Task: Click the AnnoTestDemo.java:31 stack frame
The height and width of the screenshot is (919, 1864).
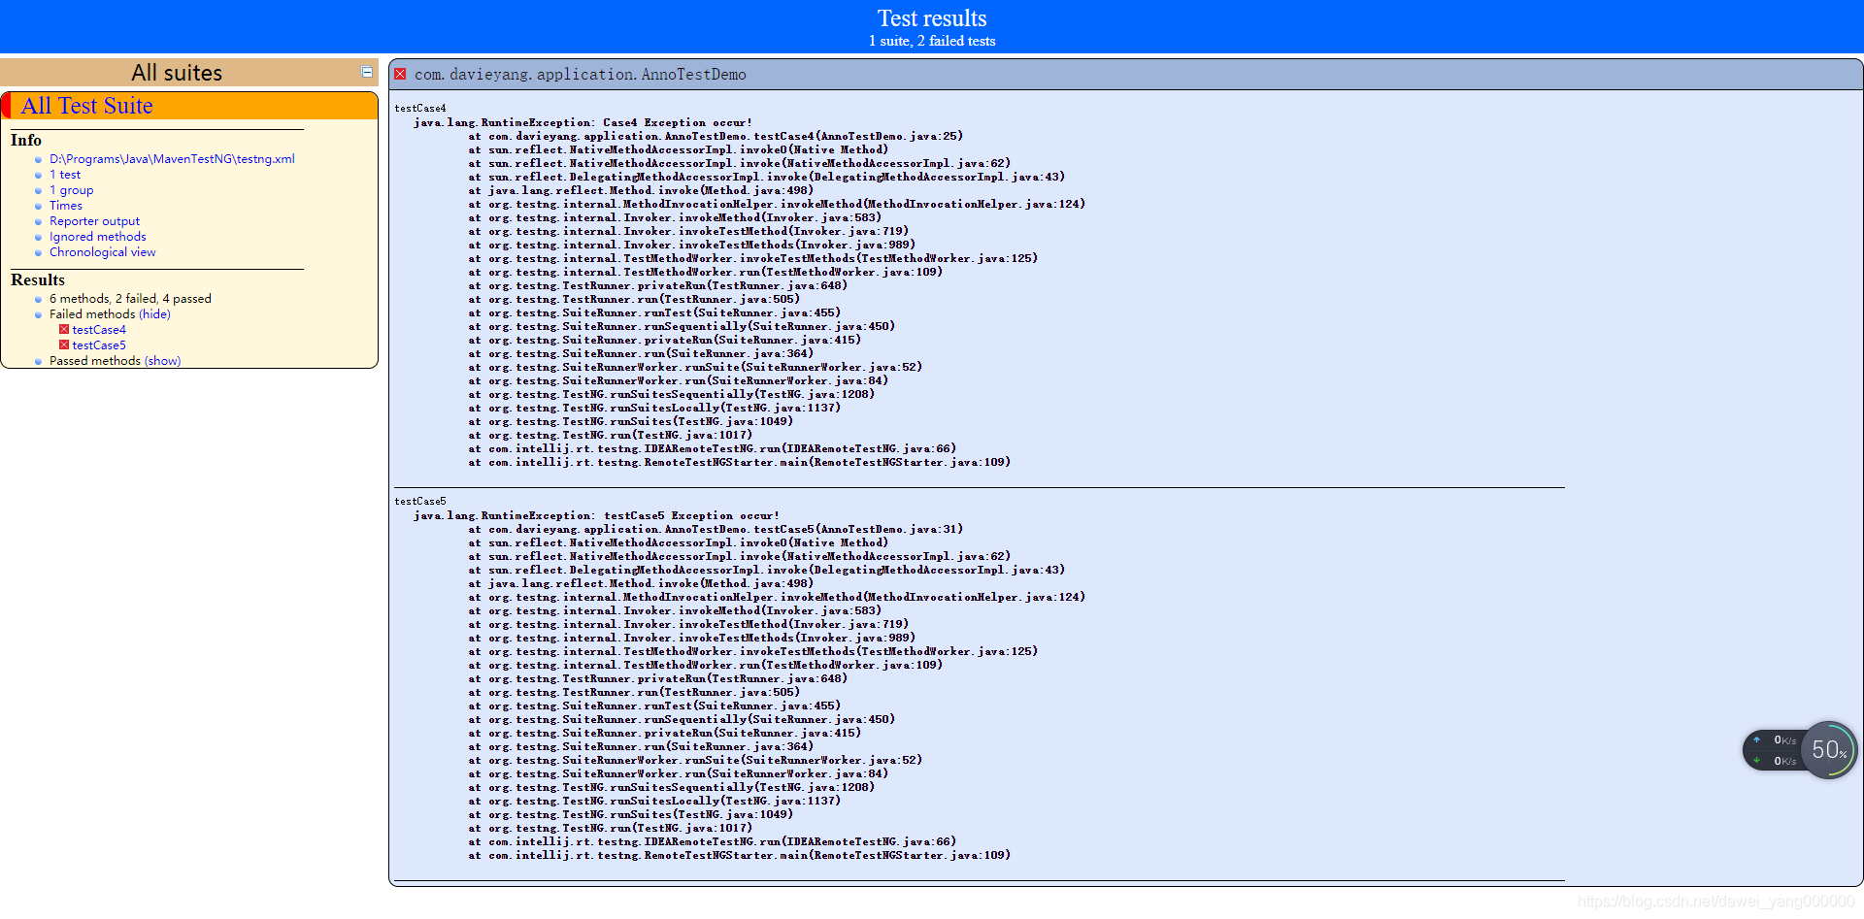Action: click(x=716, y=529)
